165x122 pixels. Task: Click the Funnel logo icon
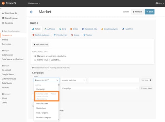(x=3, y=3)
